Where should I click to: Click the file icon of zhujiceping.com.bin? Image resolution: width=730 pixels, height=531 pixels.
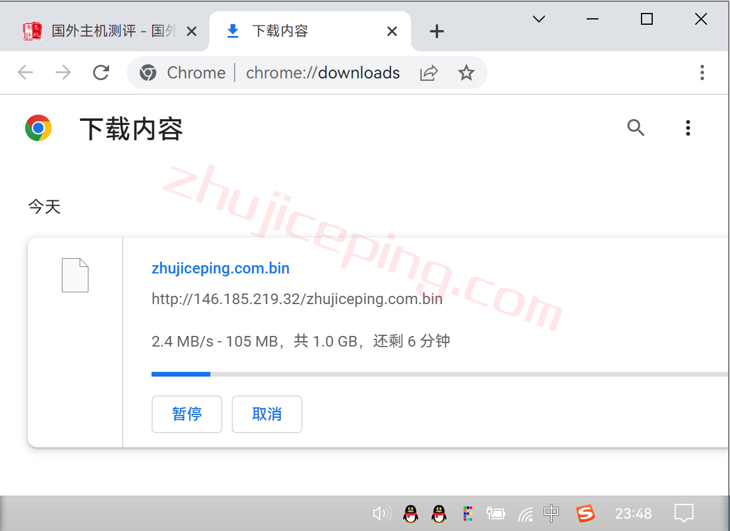75,275
